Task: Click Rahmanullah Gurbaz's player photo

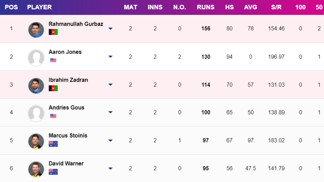Action: (36, 30)
